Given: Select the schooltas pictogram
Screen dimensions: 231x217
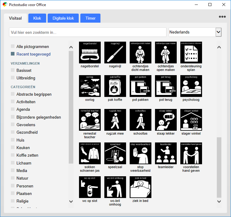Looking at the screenshot, I should (141, 120).
